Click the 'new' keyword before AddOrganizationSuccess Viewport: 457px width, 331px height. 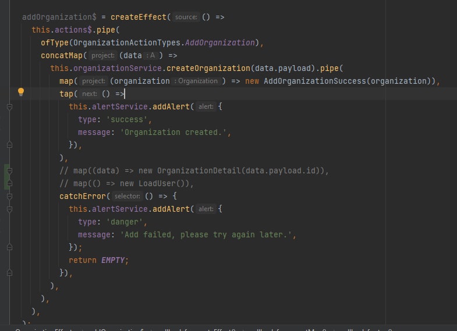(252, 81)
